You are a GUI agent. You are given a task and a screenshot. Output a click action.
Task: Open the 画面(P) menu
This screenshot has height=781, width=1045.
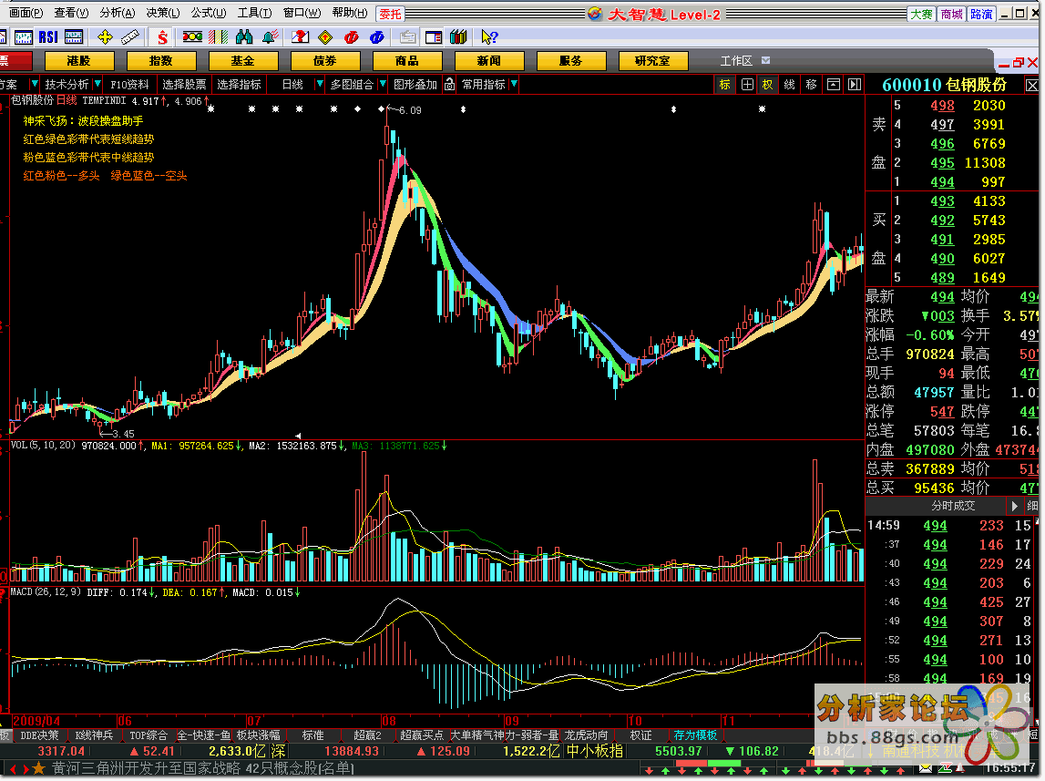(26, 13)
